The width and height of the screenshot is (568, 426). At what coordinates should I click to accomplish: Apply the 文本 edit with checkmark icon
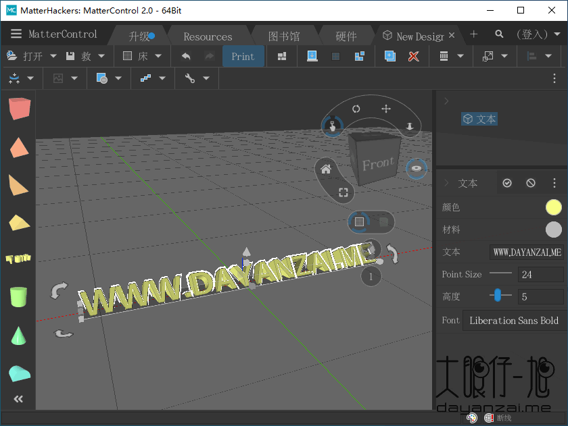pyautogui.click(x=507, y=183)
